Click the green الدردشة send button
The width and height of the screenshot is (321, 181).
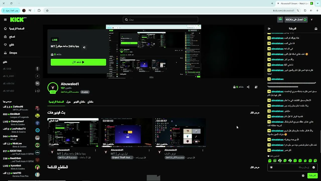coord(312,175)
